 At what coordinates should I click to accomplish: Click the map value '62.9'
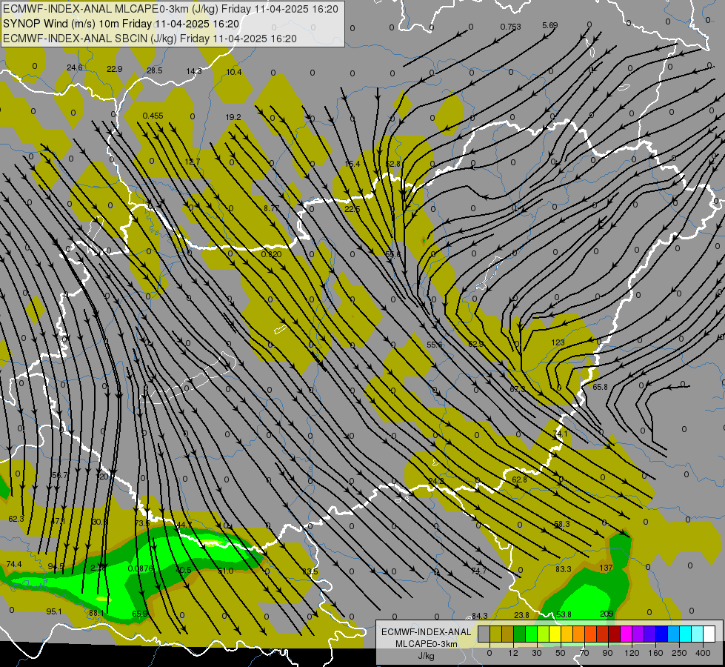(x=475, y=344)
